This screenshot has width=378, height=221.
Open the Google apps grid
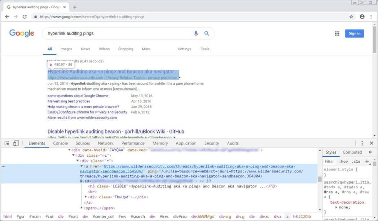tap(337, 34)
